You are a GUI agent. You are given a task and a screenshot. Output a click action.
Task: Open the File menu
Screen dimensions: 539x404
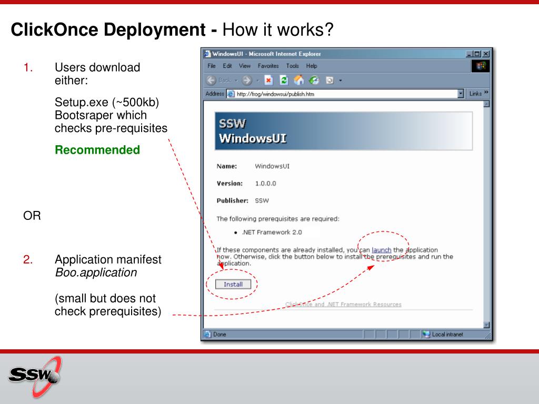click(x=212, y=66)
